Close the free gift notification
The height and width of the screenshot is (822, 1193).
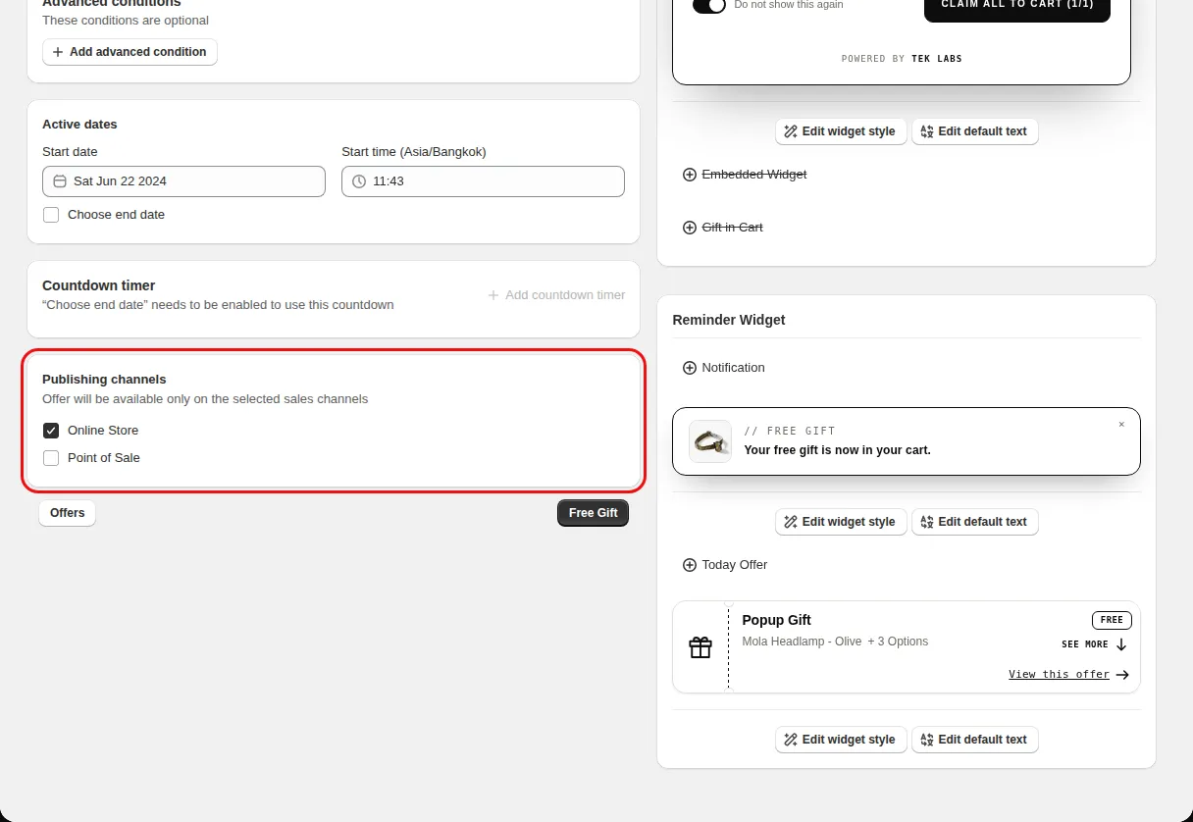tap(1121, 425)
